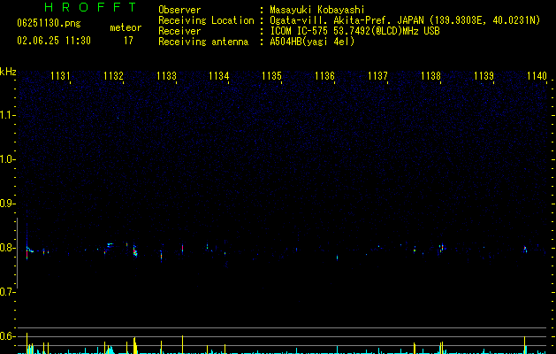Select the ICOM IC-575 receiver value
The image size is (556, 354).
(x=354, y=31)
